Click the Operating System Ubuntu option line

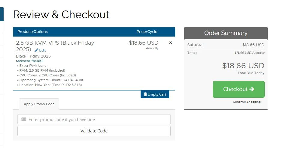[50, 80]
